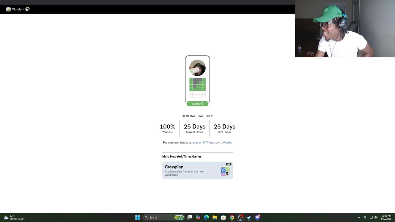Open Microsoft Store from the taskbar

(223, 217)
